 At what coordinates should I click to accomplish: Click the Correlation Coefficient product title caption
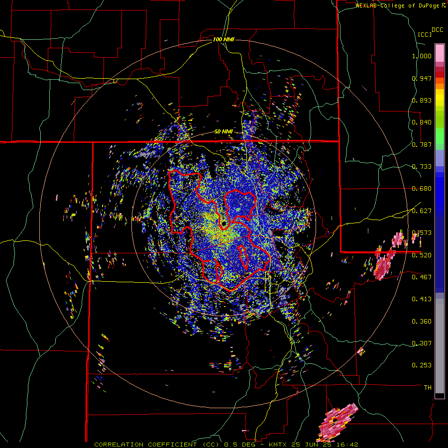point(226,445)
